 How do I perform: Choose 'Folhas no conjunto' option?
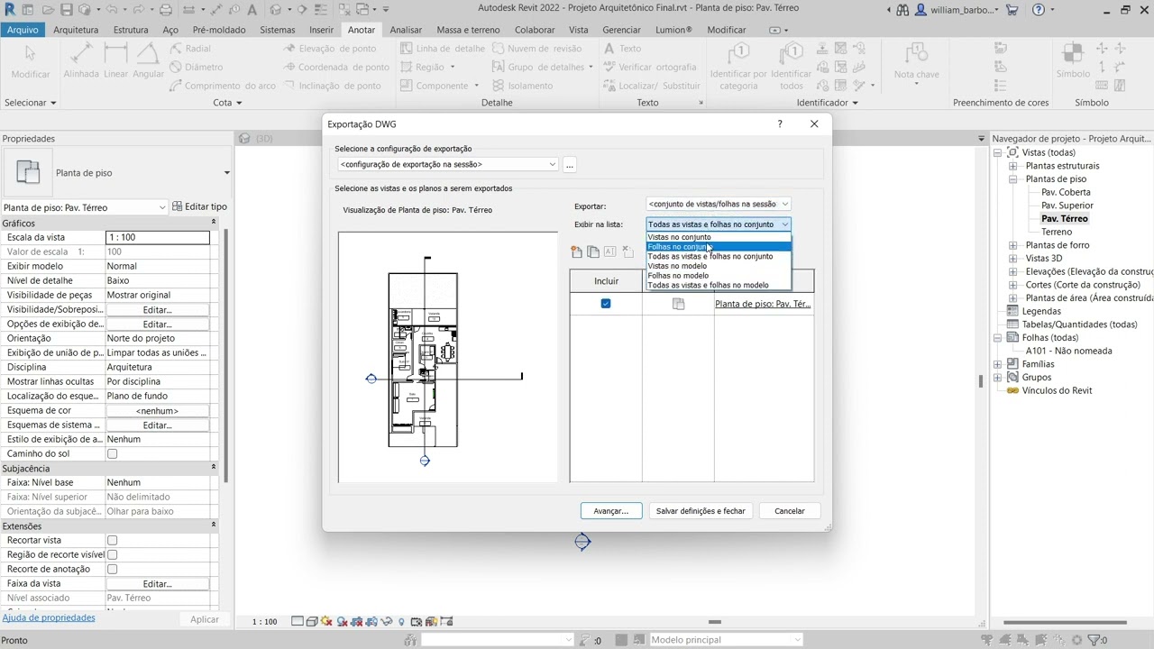click(719, 247)
